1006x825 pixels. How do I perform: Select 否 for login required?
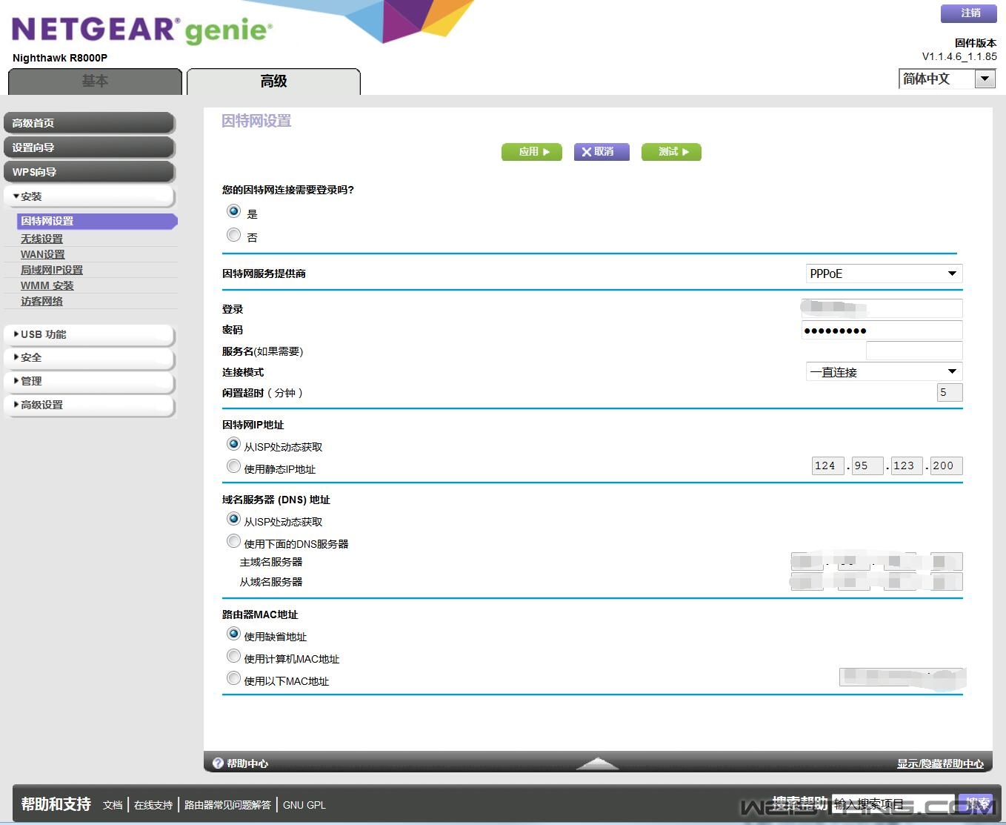(234, 235)
